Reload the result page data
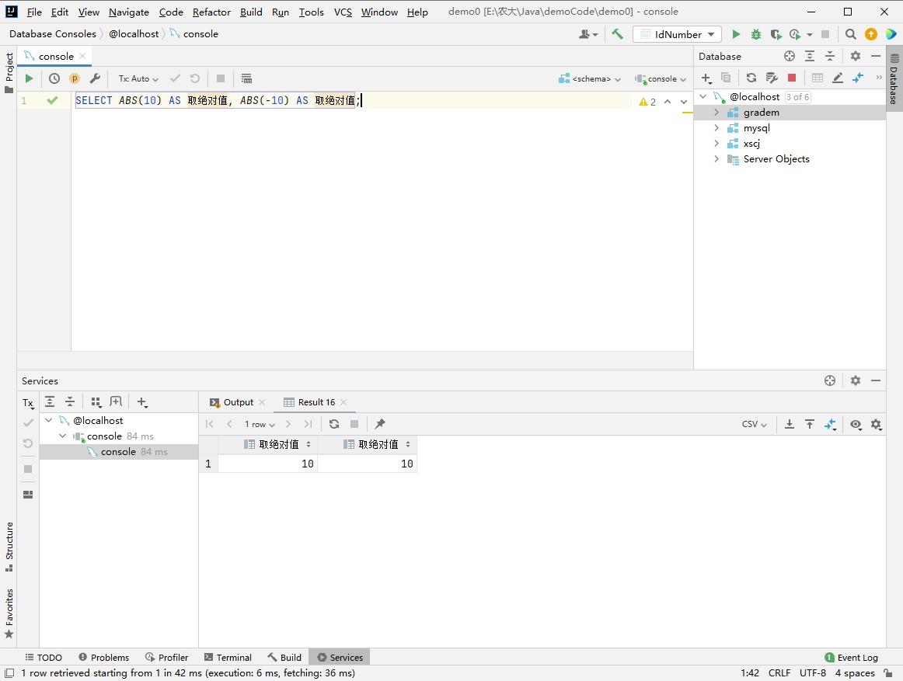Viewport: 903px width, 681px height. tap(334, 424)
